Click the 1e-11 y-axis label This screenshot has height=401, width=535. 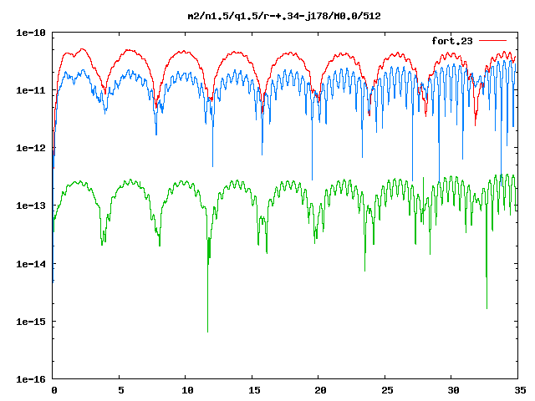point(31,90)
